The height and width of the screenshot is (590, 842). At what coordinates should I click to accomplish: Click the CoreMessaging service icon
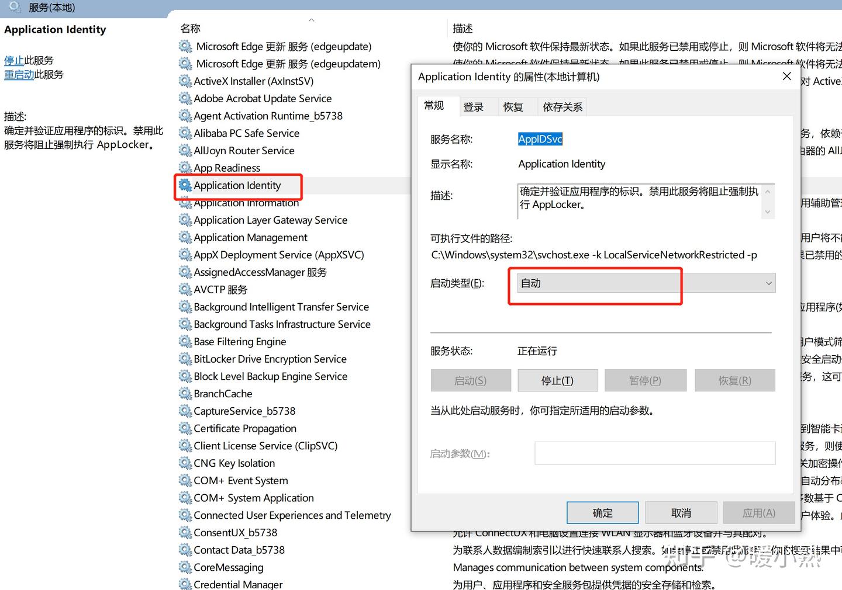pyautogui.click(x=185, y=567)
